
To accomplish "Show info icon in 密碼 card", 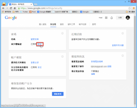I will (62, 33).
